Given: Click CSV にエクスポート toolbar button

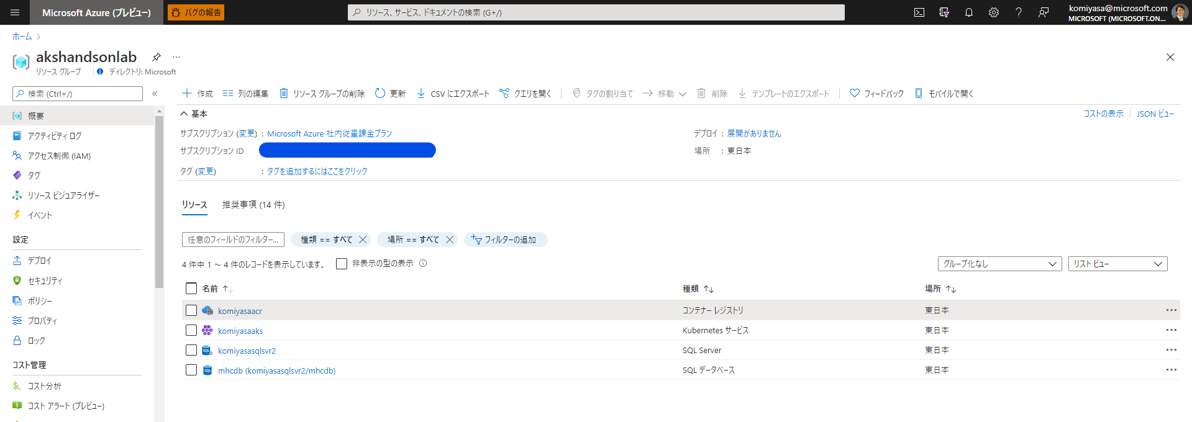Looking at the screenshot, I should pos(453,94).
